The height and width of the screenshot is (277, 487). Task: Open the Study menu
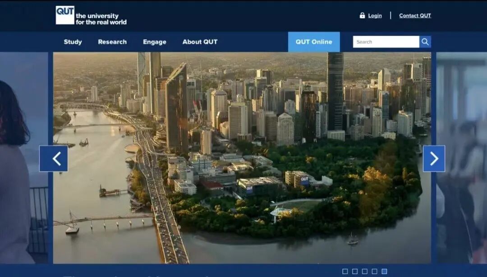pyautogui.click(x=73, y=42)
